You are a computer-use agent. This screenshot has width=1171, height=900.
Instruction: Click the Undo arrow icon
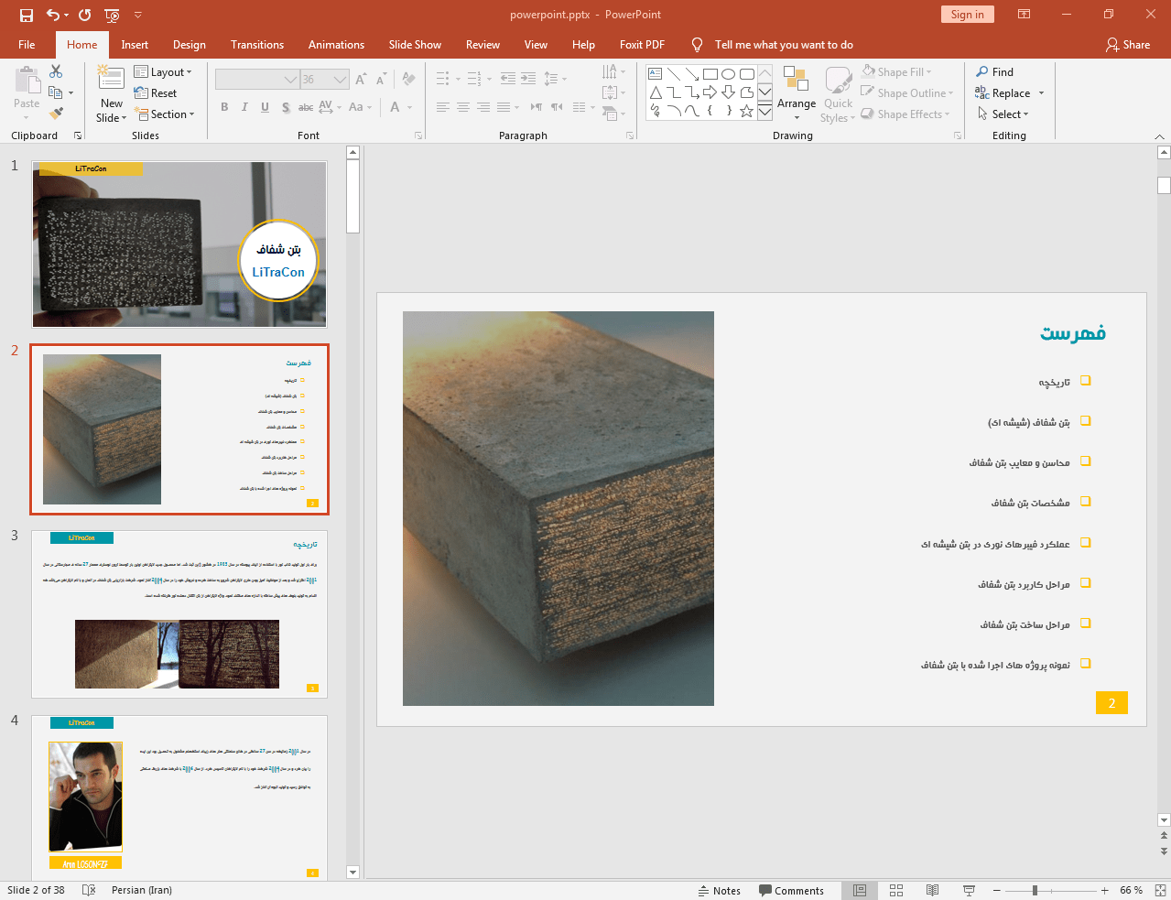(53, 15)
